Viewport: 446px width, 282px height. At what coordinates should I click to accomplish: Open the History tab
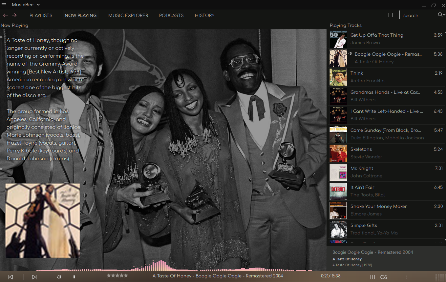(204, 15)
